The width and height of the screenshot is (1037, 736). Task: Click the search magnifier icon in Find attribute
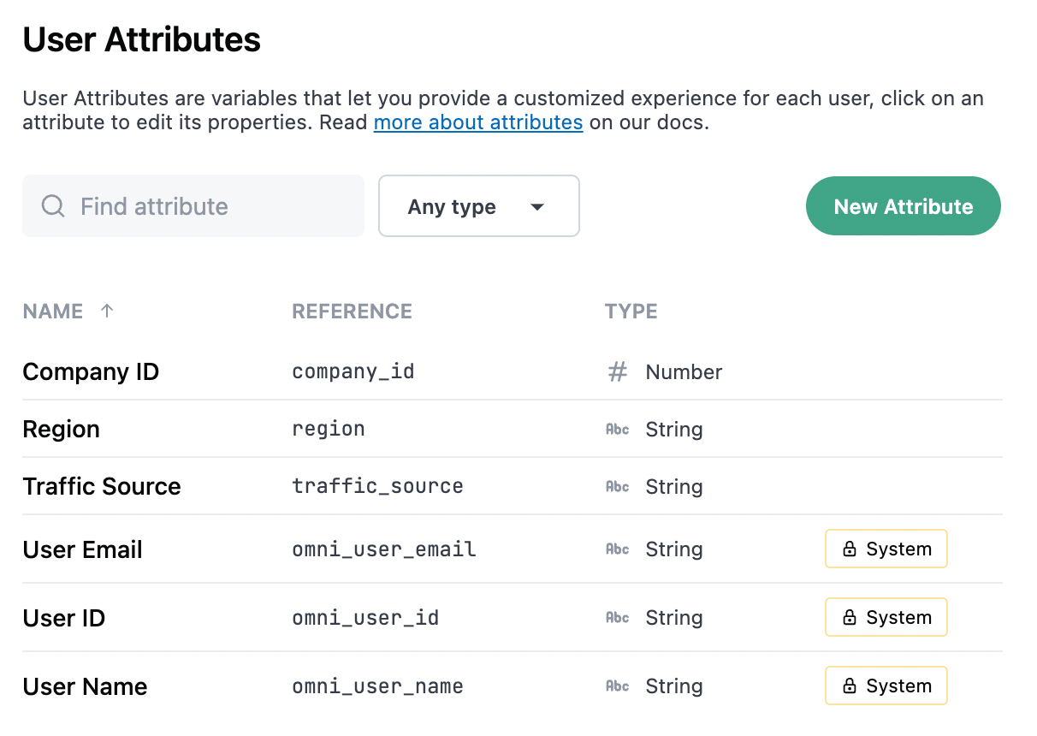52,205
